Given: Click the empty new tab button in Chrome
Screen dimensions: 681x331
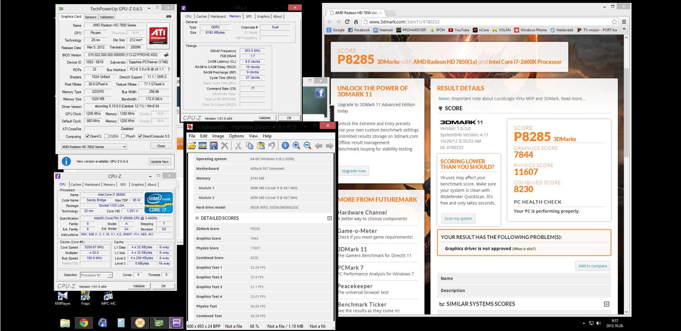Looking at the screenshot, I should tap(391, 13).
